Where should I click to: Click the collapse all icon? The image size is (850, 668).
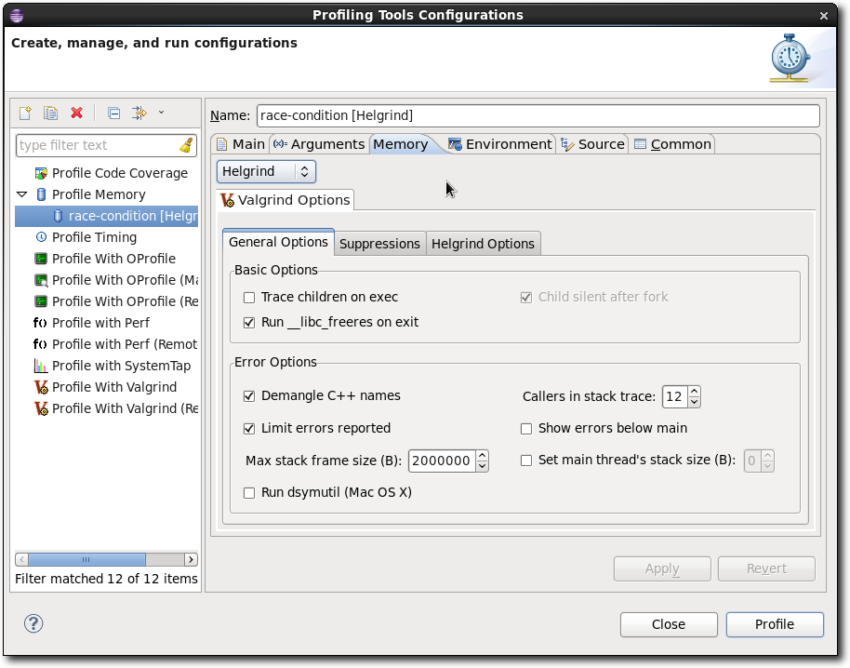113,113
